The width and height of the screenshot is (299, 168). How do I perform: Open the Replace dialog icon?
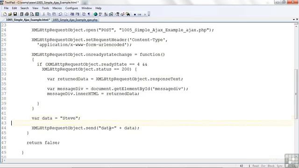[122, 14]
